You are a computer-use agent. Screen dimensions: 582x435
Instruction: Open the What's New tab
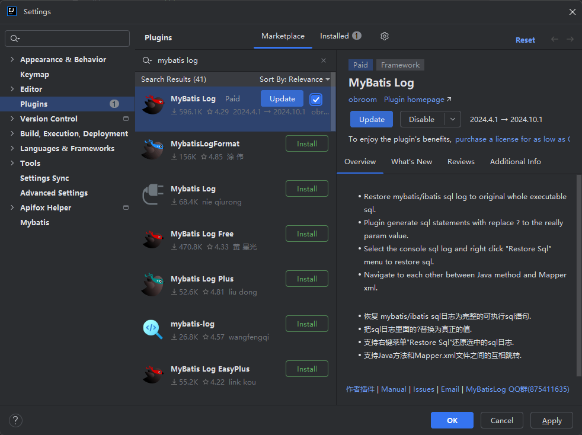click(x=411, y=162)
